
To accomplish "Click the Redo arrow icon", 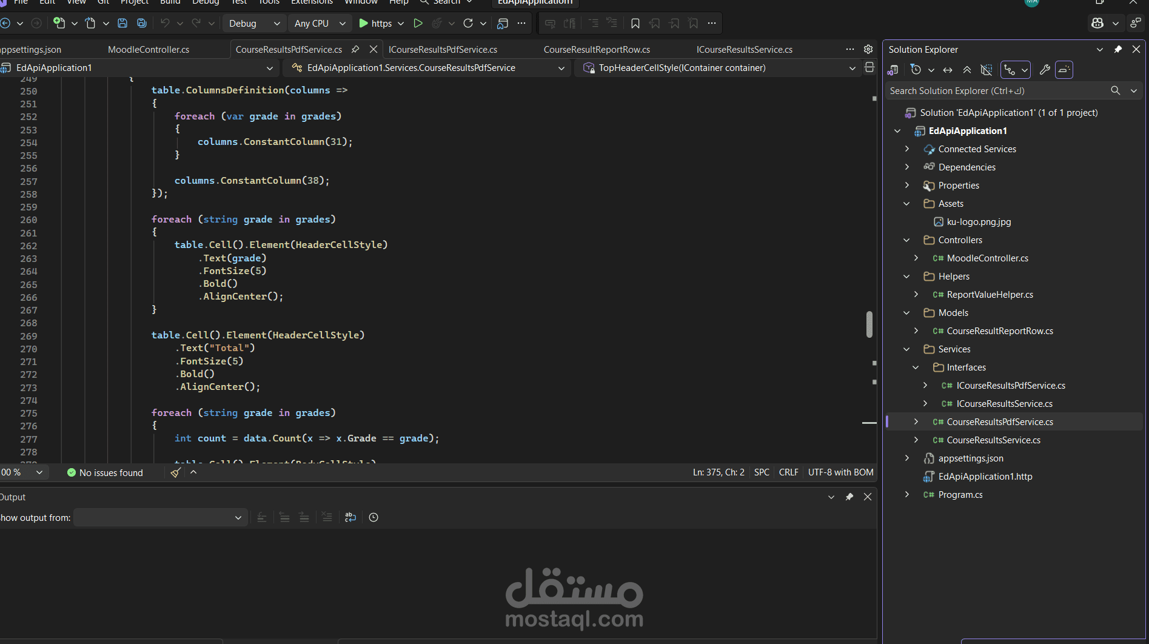I will (196, 23).
